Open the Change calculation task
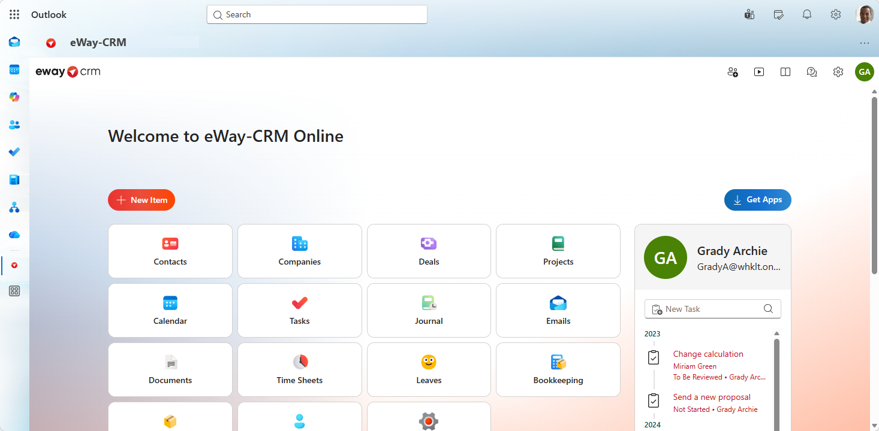Viewport: 879px width, 431px height. click(x=708, y=354)
